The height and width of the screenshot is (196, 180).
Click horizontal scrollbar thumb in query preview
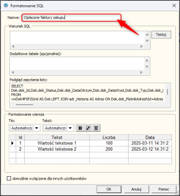(x=24, y=105)
